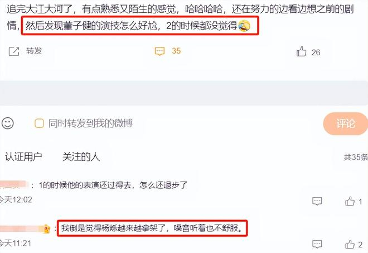Click the laughing-crying emoji in post

[x=244, y=26]
